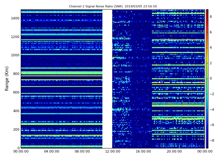The height and width of the screenshot is (164, 219).
Task: Click the white data gap before 12:00:00
Action: tap(107, 79)
